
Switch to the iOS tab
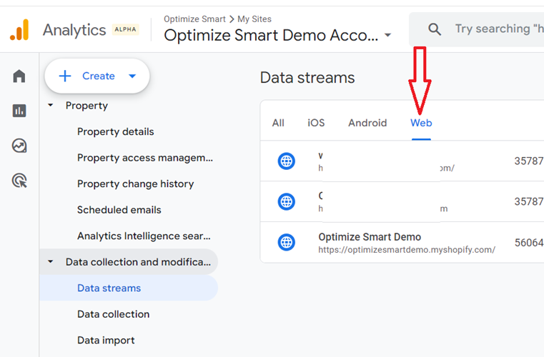(x=316, y=123)
